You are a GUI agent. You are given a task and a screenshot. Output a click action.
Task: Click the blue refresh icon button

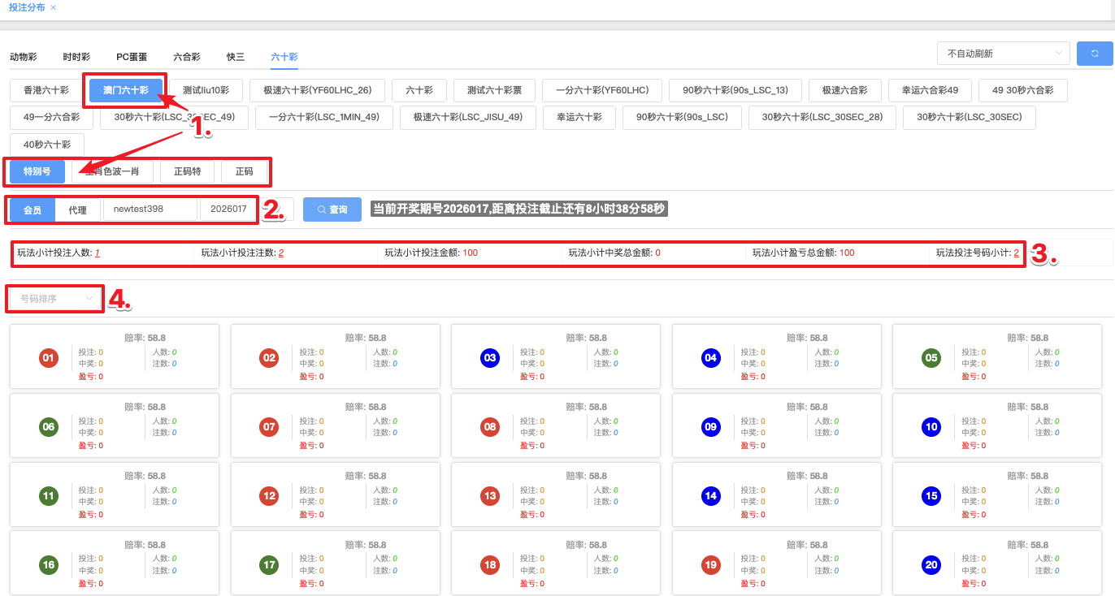tap(1095, 54)
